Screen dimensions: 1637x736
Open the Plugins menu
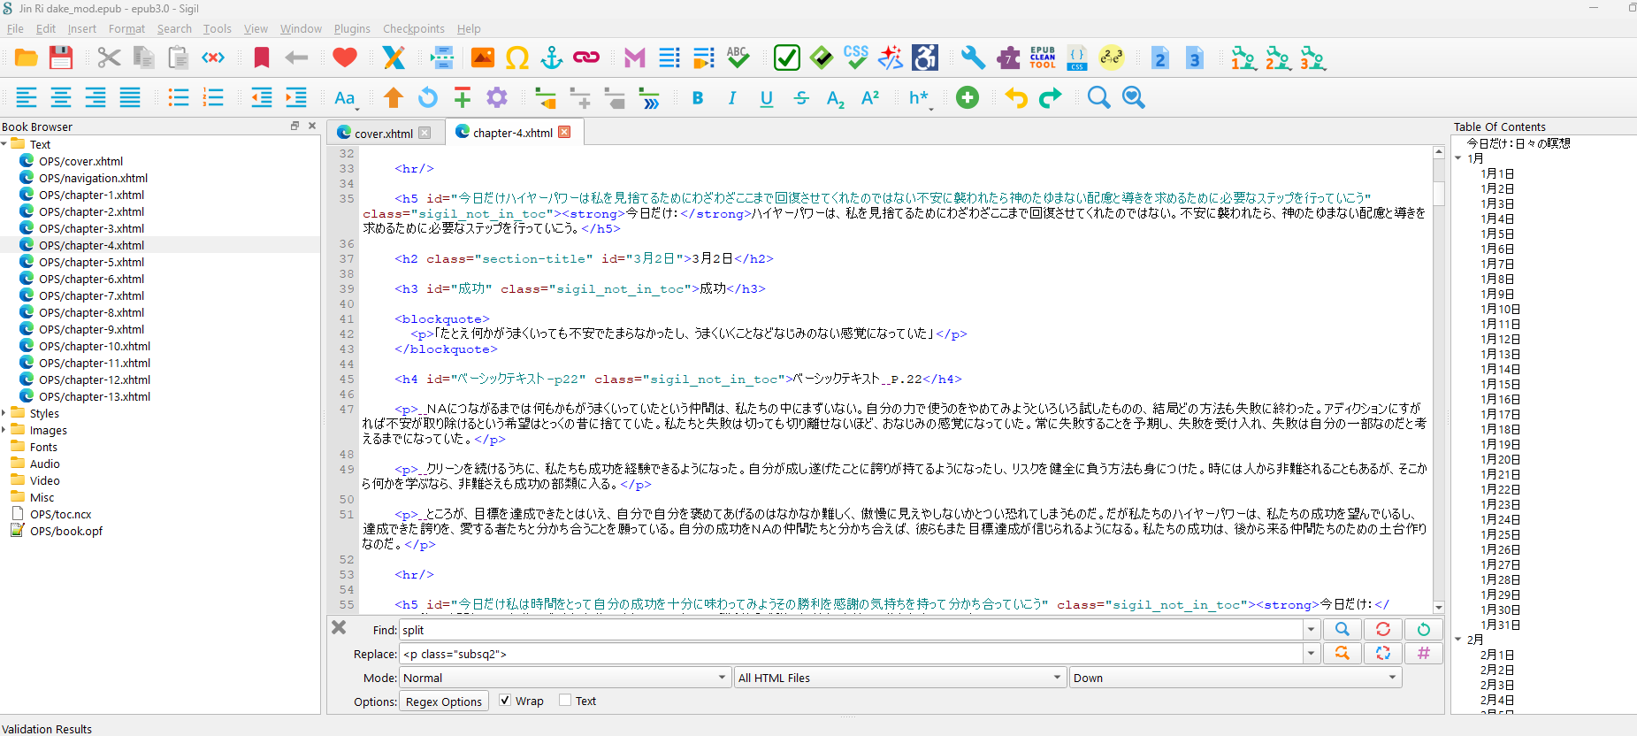tap(352, 28)
